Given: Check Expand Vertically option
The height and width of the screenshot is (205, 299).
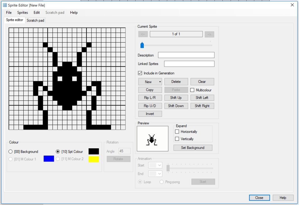Looking at the screenshot, I should pyautogui.click(x=177, y=139).
